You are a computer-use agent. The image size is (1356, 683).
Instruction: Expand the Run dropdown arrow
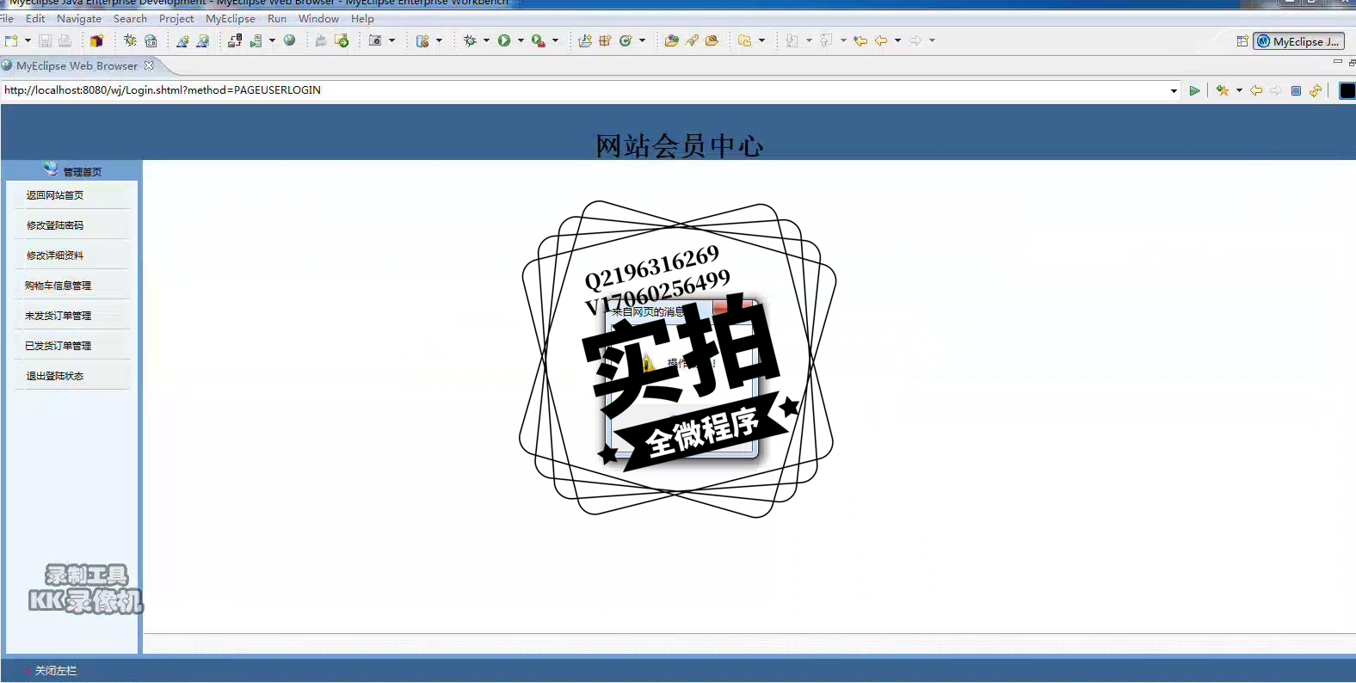pyautogui.click(x=521, y=40)
